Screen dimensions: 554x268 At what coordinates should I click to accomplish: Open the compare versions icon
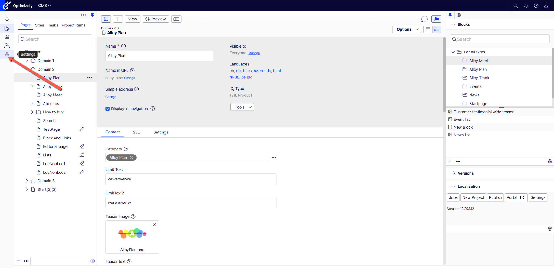point(176,19)
